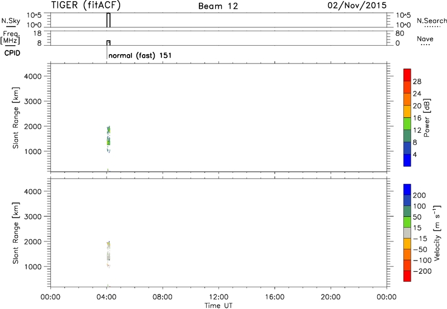Click the 'Freq. [MHz]' axis label
Viewport: 447px width, 309px height.
(11, 37)
